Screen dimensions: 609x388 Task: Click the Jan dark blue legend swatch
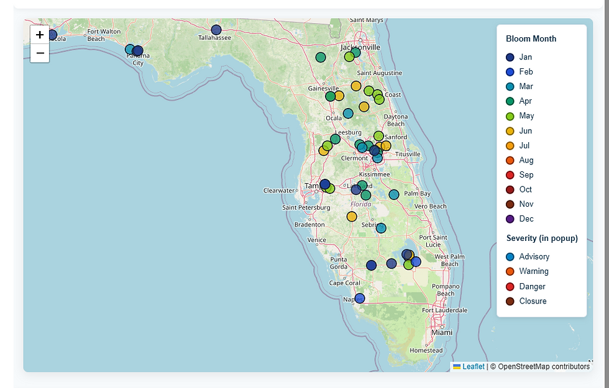(x=510, y=57)
